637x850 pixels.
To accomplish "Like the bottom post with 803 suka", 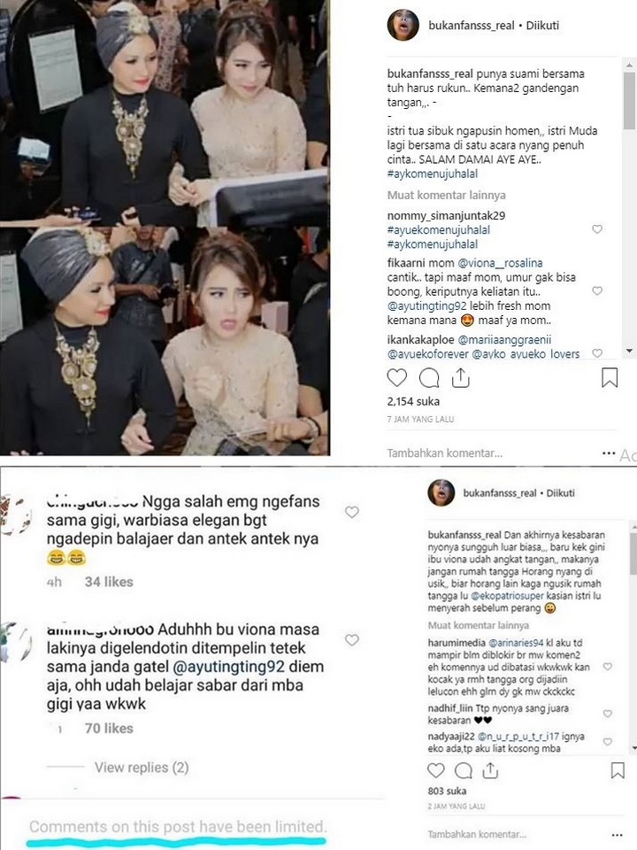I will [x=435, y=770].
